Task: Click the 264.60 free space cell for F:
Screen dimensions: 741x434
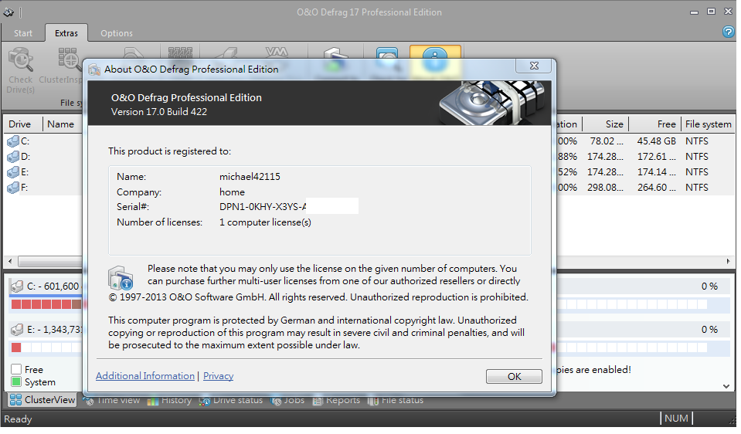Action: point(656,188)
